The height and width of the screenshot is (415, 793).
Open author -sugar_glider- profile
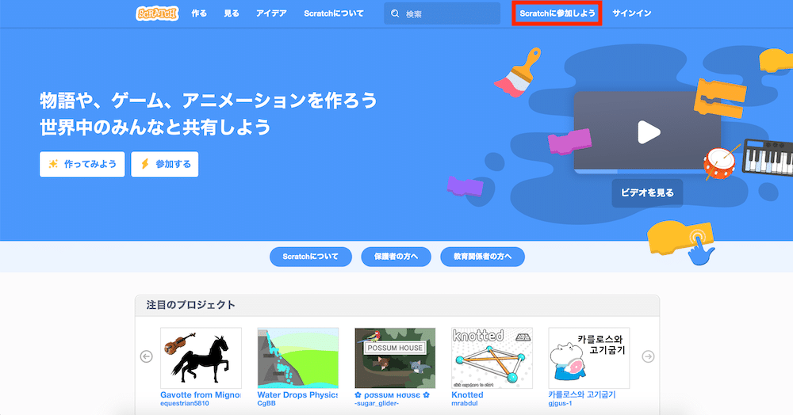(x=377, y=403)
